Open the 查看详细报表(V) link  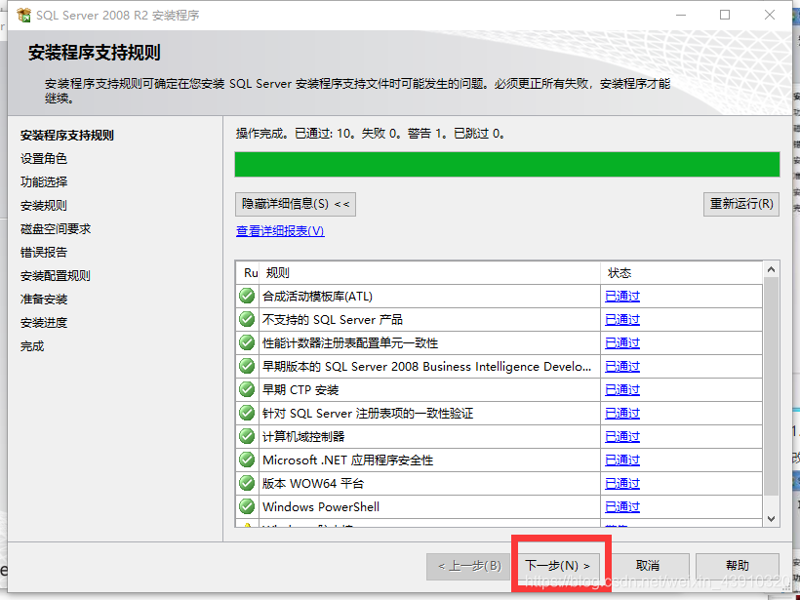tap(280, 231)
